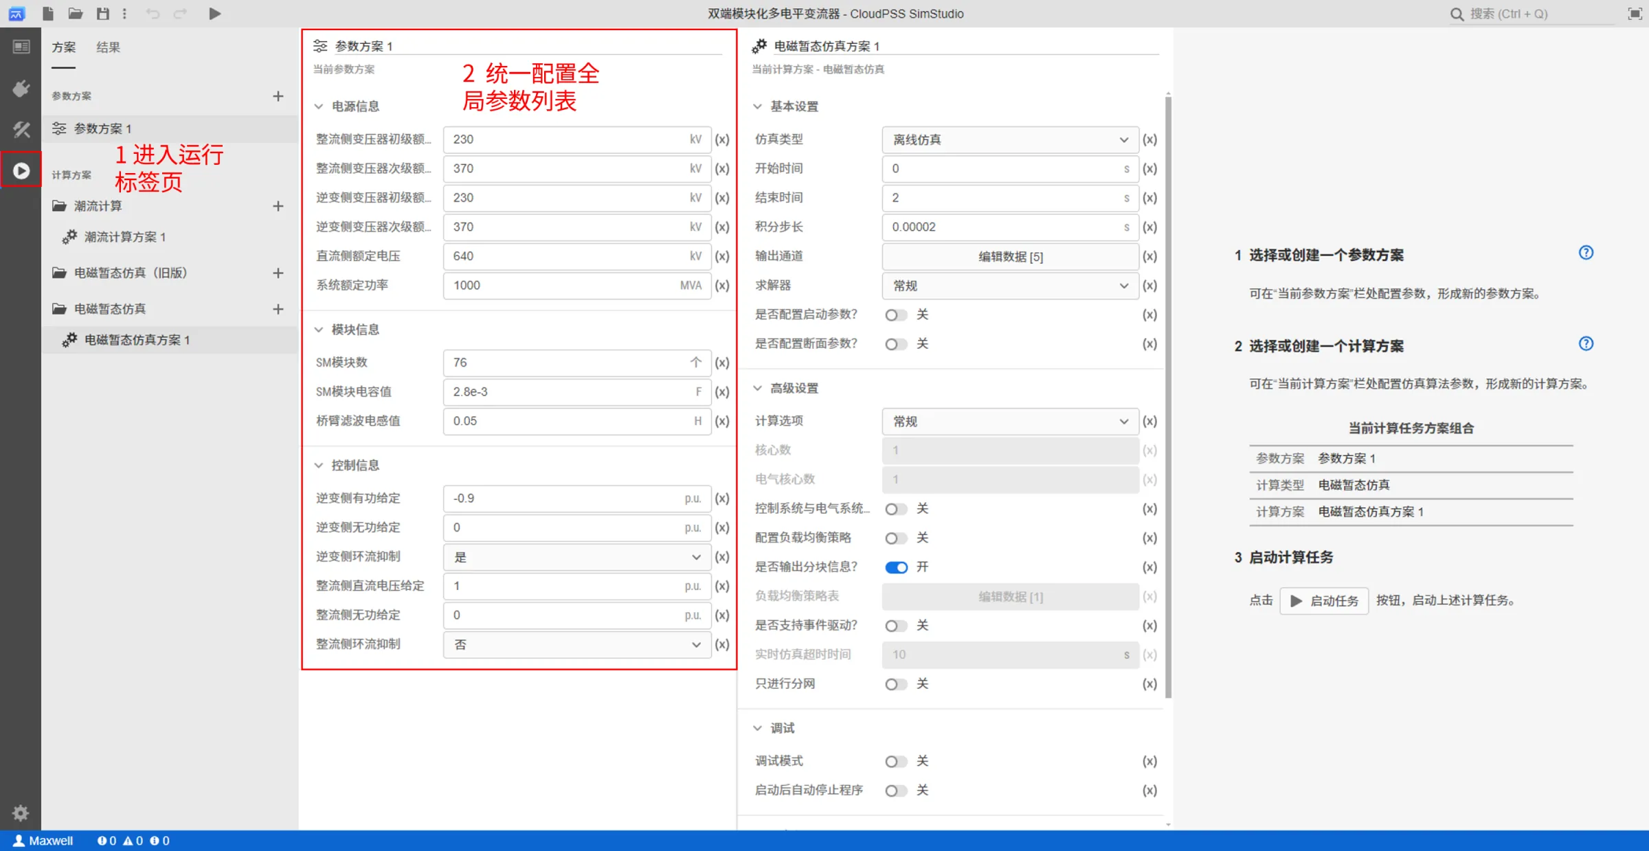Viewport: 1649px width, 851px height.
Task: Click the CloudPSS logo icon
Action: tap(16, 13)
